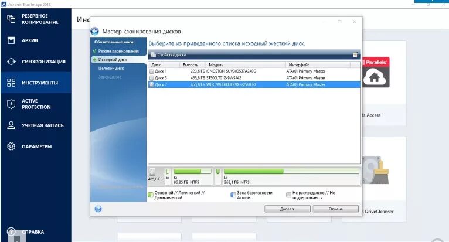Maximize the clone wizard dialog
The image size is (449, 242).
(339, 22)
